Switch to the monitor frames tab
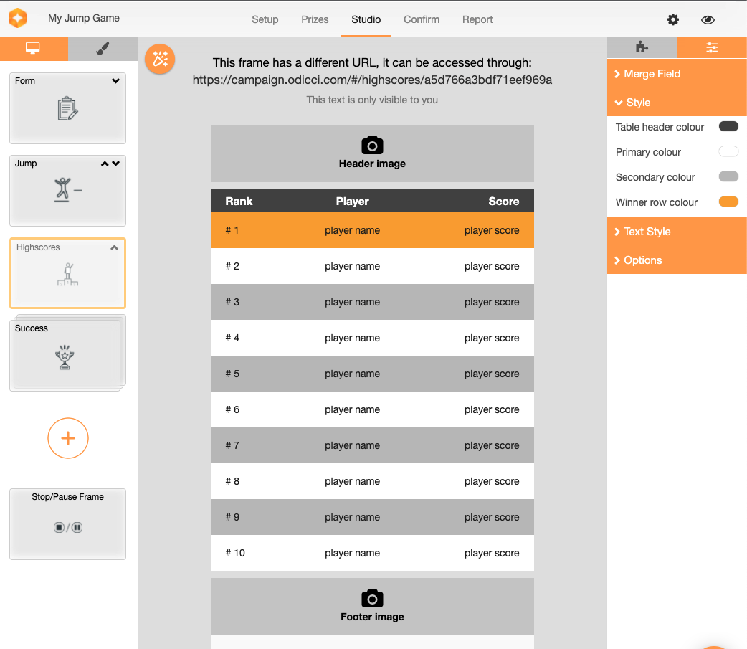Screen dimensions: 747x649 coord(33,48)
